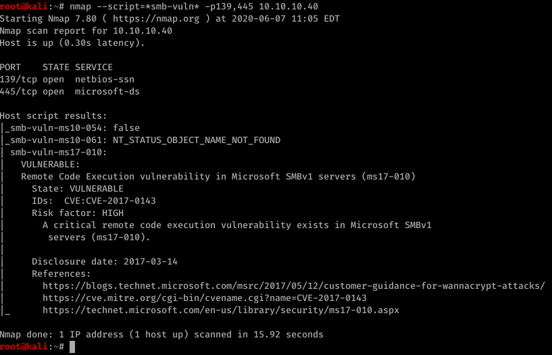Click the Disclosure date 2017-03-14 text
This screenshot has width=552, height=355.
tap(105, 261)
